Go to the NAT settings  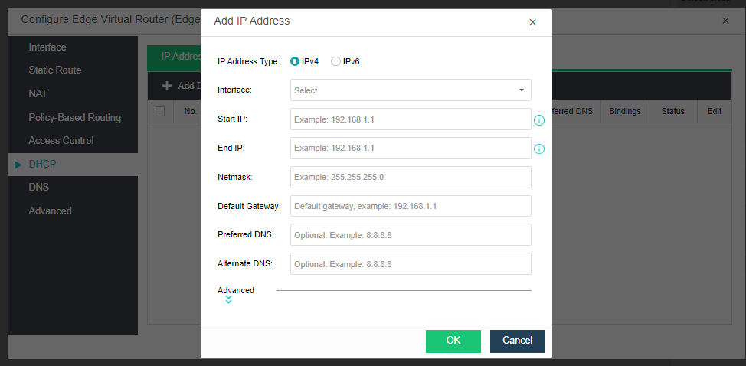click(38, 93)
